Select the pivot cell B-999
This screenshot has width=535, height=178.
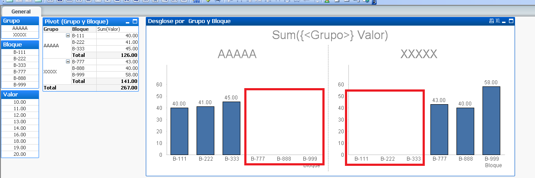[83, 75]
